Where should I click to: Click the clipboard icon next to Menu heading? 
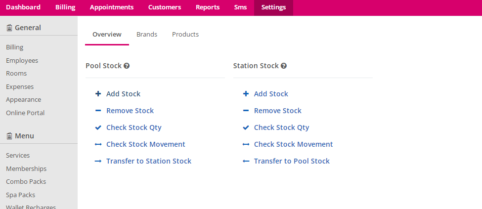click(x=9, y=136)
